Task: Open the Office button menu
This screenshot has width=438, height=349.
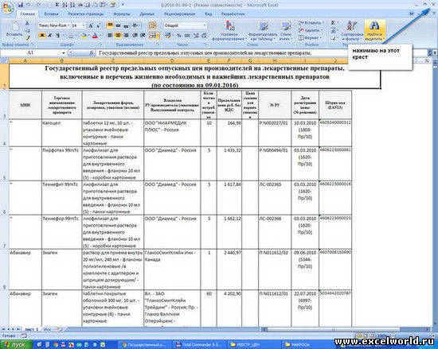Action: (8, 7)
